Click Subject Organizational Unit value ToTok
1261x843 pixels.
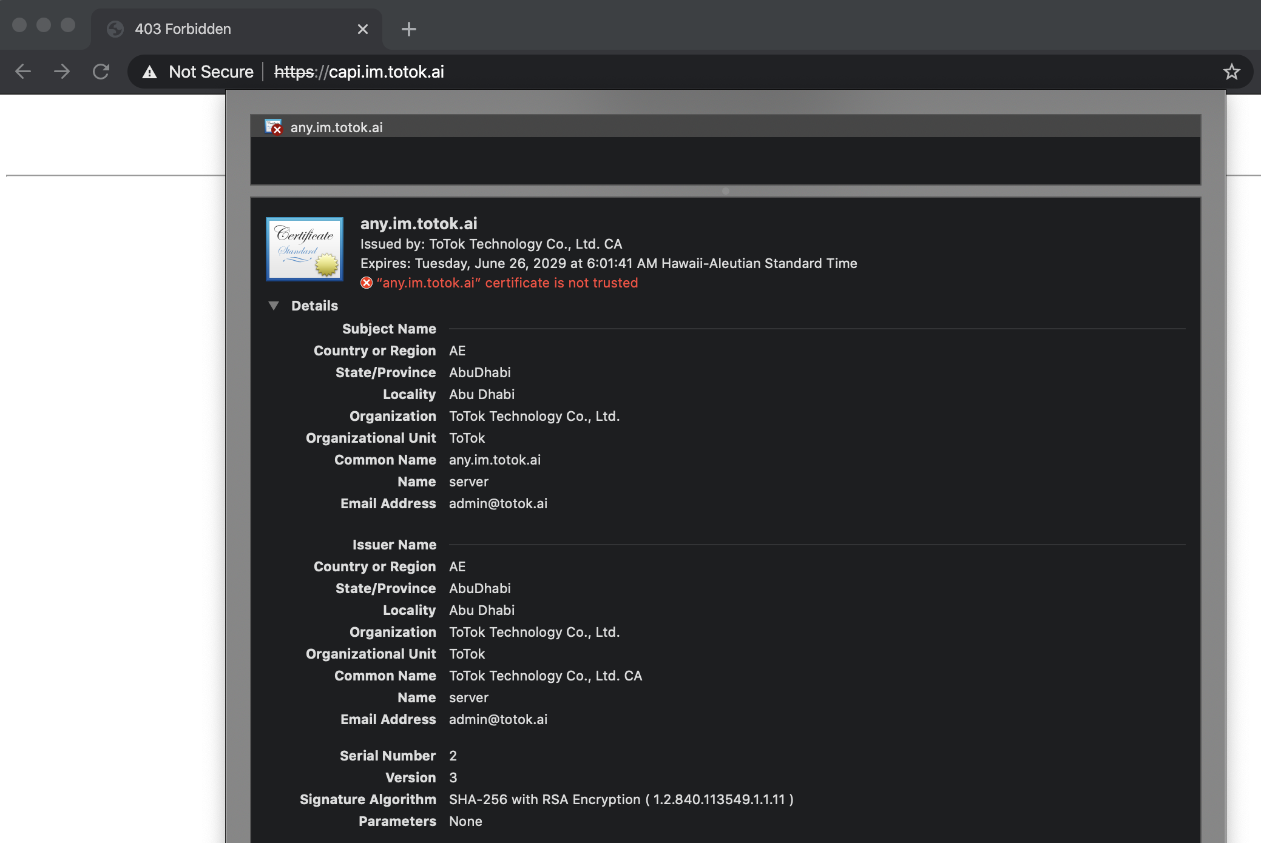[467, 438]
